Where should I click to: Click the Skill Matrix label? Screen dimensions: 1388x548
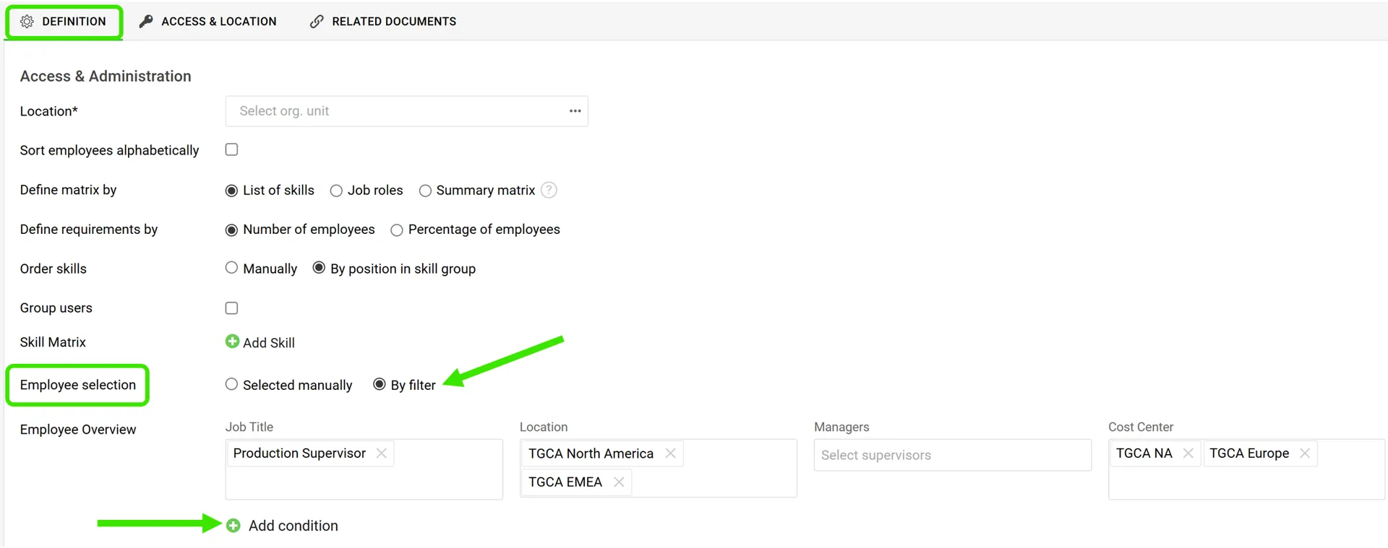point(53,342)
